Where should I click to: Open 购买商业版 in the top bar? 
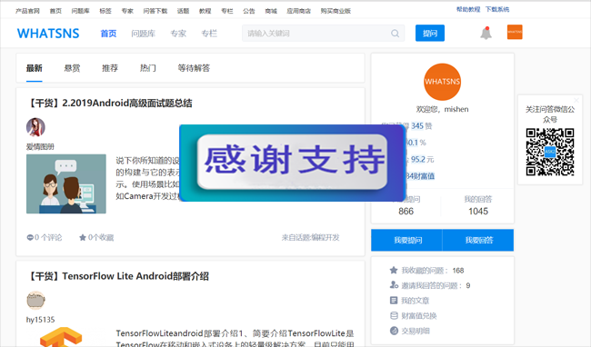pyautogui.click(x=336, y=11)
